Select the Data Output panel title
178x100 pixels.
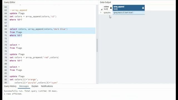(105, 2)
